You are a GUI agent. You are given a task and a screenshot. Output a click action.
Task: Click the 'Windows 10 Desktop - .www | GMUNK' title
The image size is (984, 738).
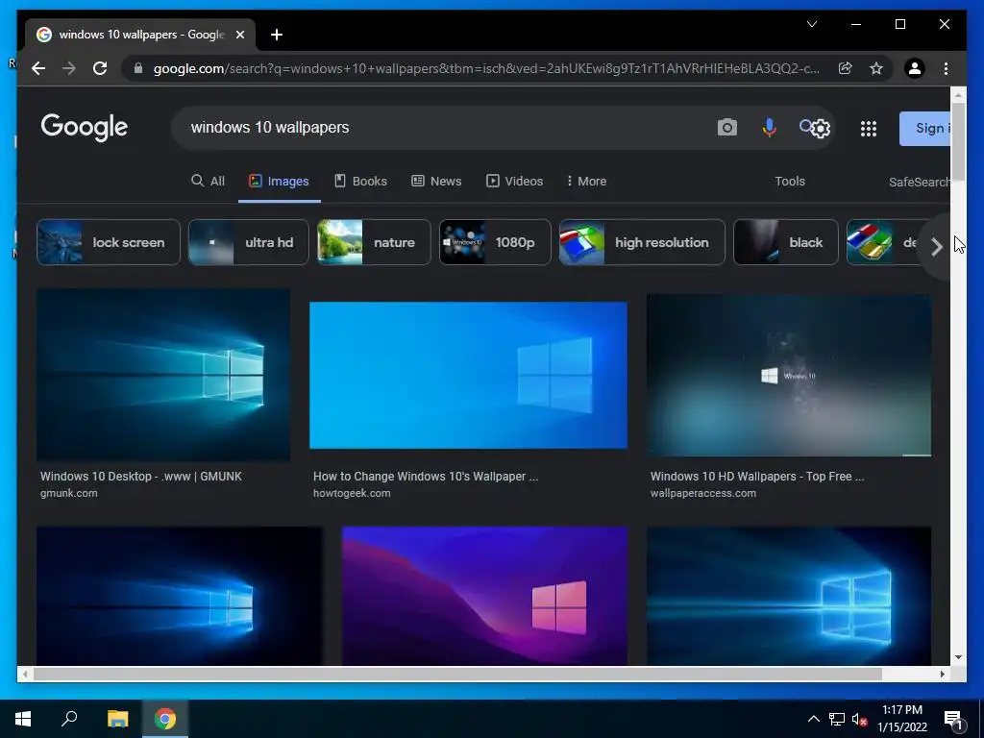point(141,477)
